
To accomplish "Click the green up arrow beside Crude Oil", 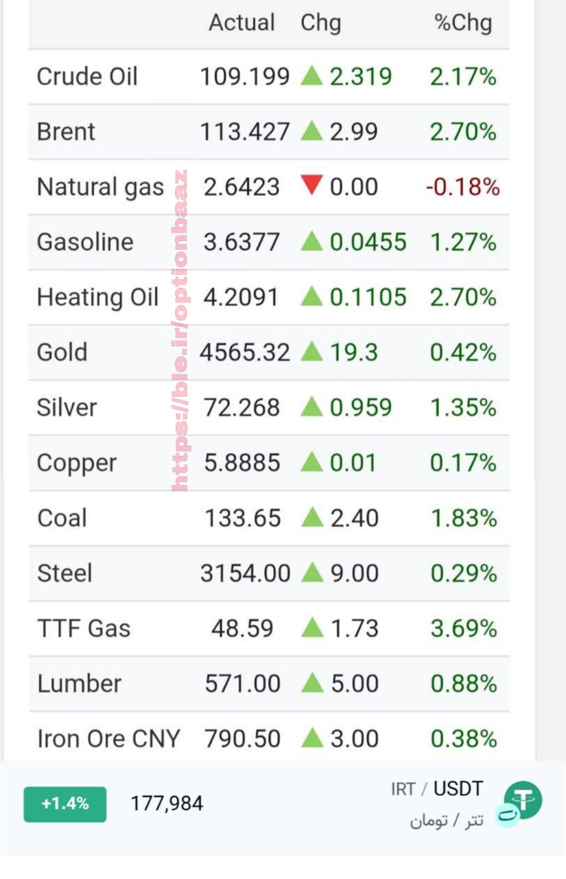I will click(x=311, y=76).
